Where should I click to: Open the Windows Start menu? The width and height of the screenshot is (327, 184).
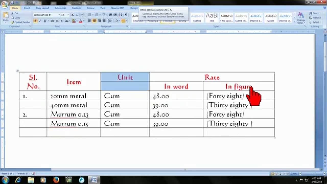(5, 180)
